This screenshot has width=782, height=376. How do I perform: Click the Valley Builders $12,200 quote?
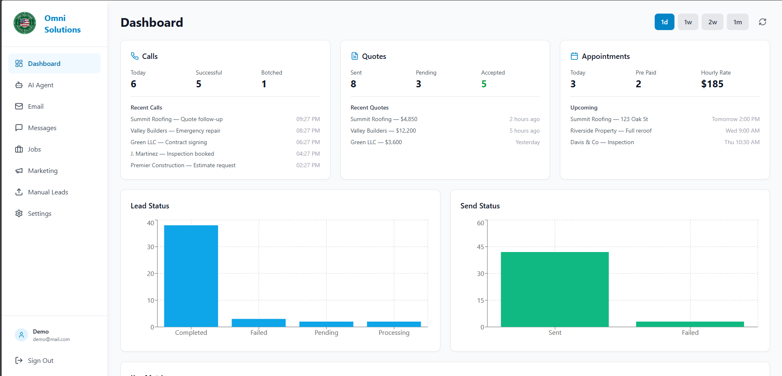pyautogui.click(x=383, y=131)
